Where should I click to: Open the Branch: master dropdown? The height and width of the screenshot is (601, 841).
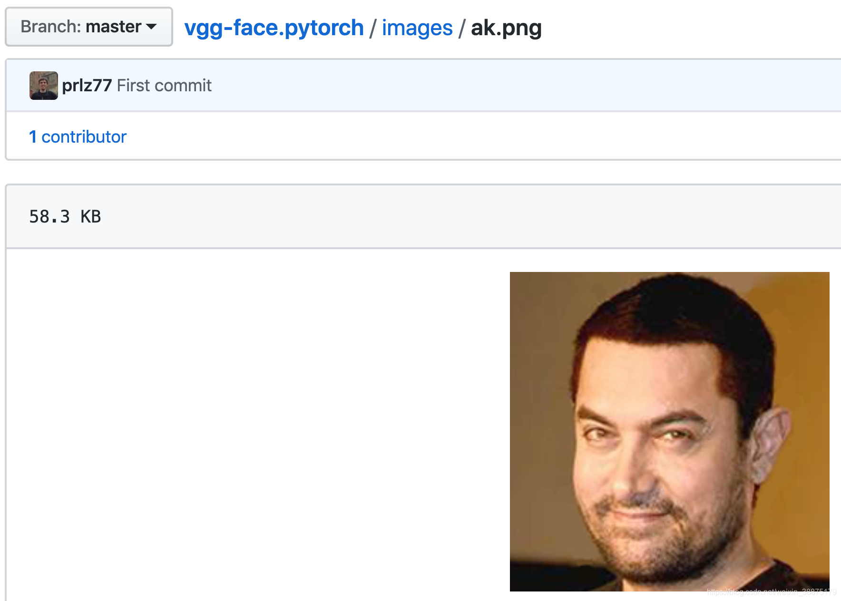88,27
